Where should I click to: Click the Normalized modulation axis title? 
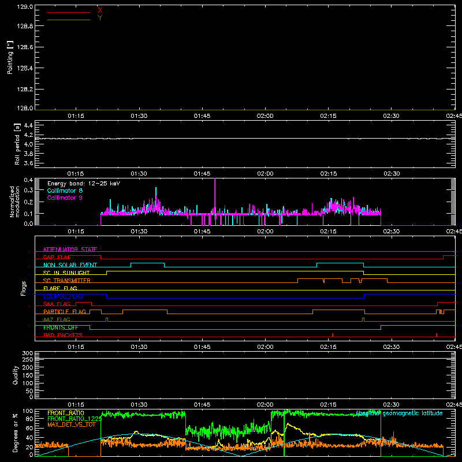pyautogui.click(x=15, y=202)
